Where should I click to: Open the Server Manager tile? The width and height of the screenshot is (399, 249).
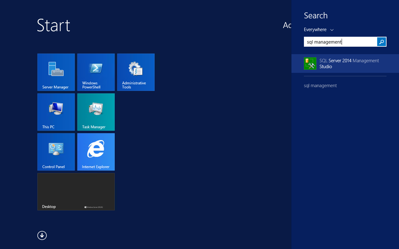(x=56, y=72)
